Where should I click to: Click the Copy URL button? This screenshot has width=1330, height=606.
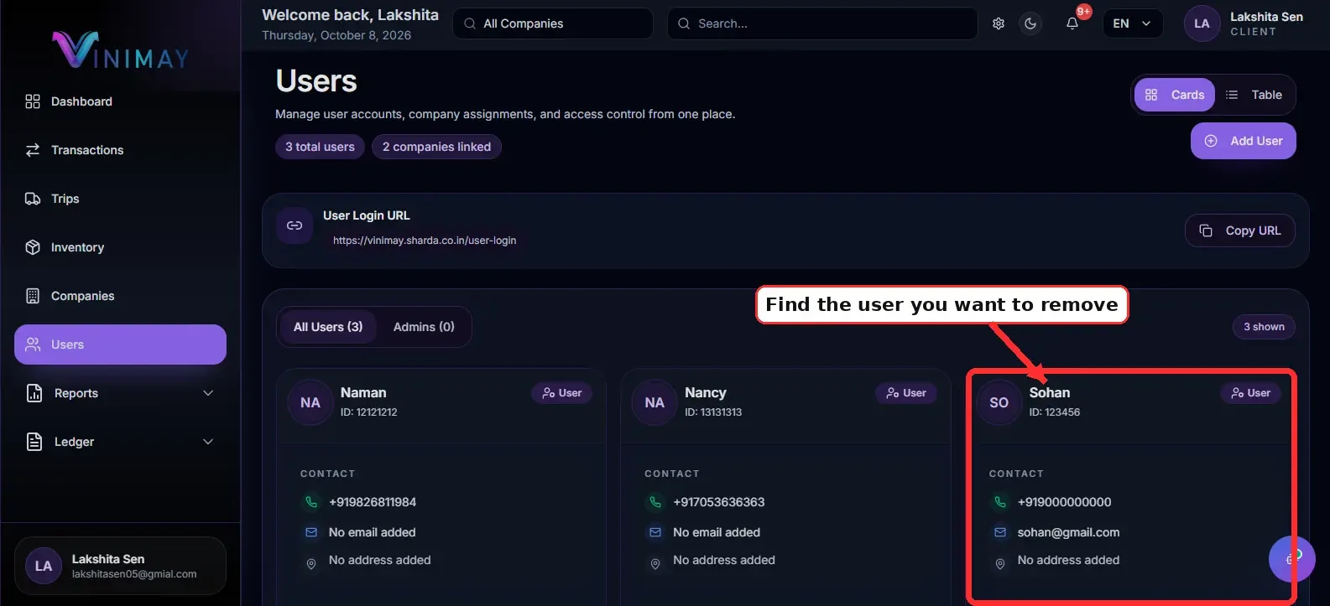pos(1240,230)
